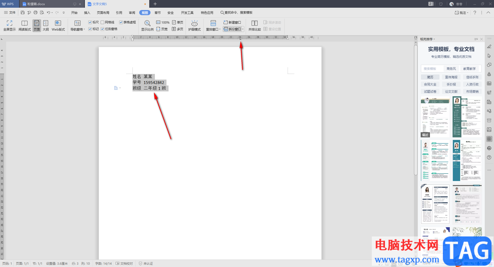This screenshot has height=267, width=494.
Task: Click Split Window button (拆分窗口)
Action: pyautogui.click(x=233, y=29)
